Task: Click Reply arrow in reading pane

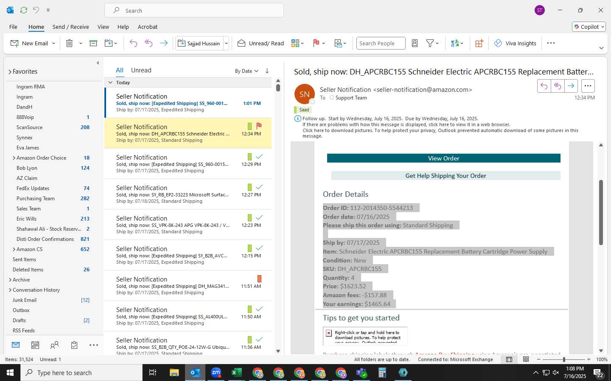Action: click(x=544, y=86)
